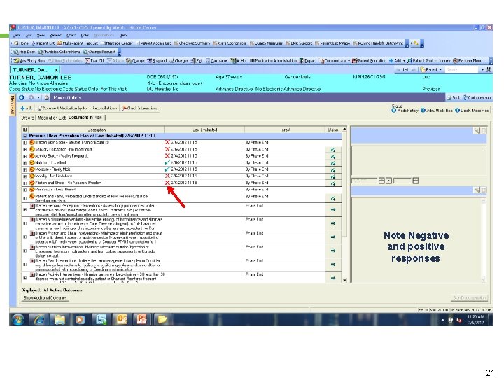Screen dimensions: 504x378
Task: Open Patient Education tool
Action: (x=369, y=60)
